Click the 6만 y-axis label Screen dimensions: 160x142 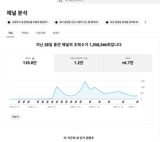(142, 93)
